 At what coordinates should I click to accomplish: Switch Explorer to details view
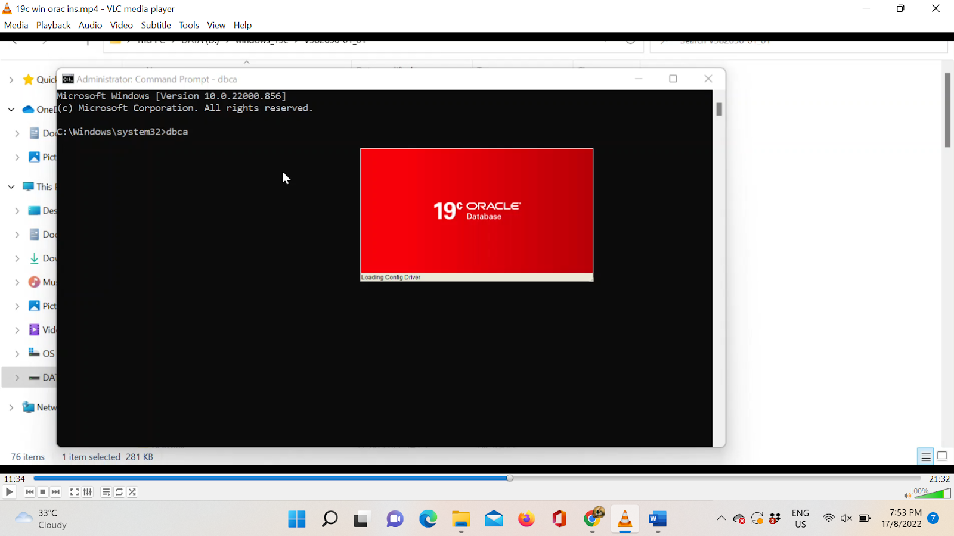(925, 456)
